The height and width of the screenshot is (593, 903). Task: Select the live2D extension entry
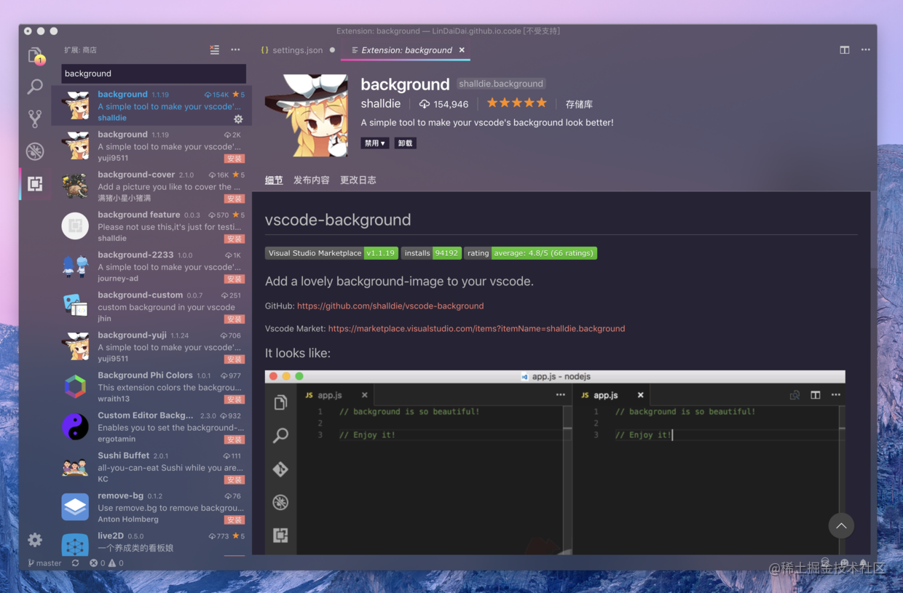(151, 542)
